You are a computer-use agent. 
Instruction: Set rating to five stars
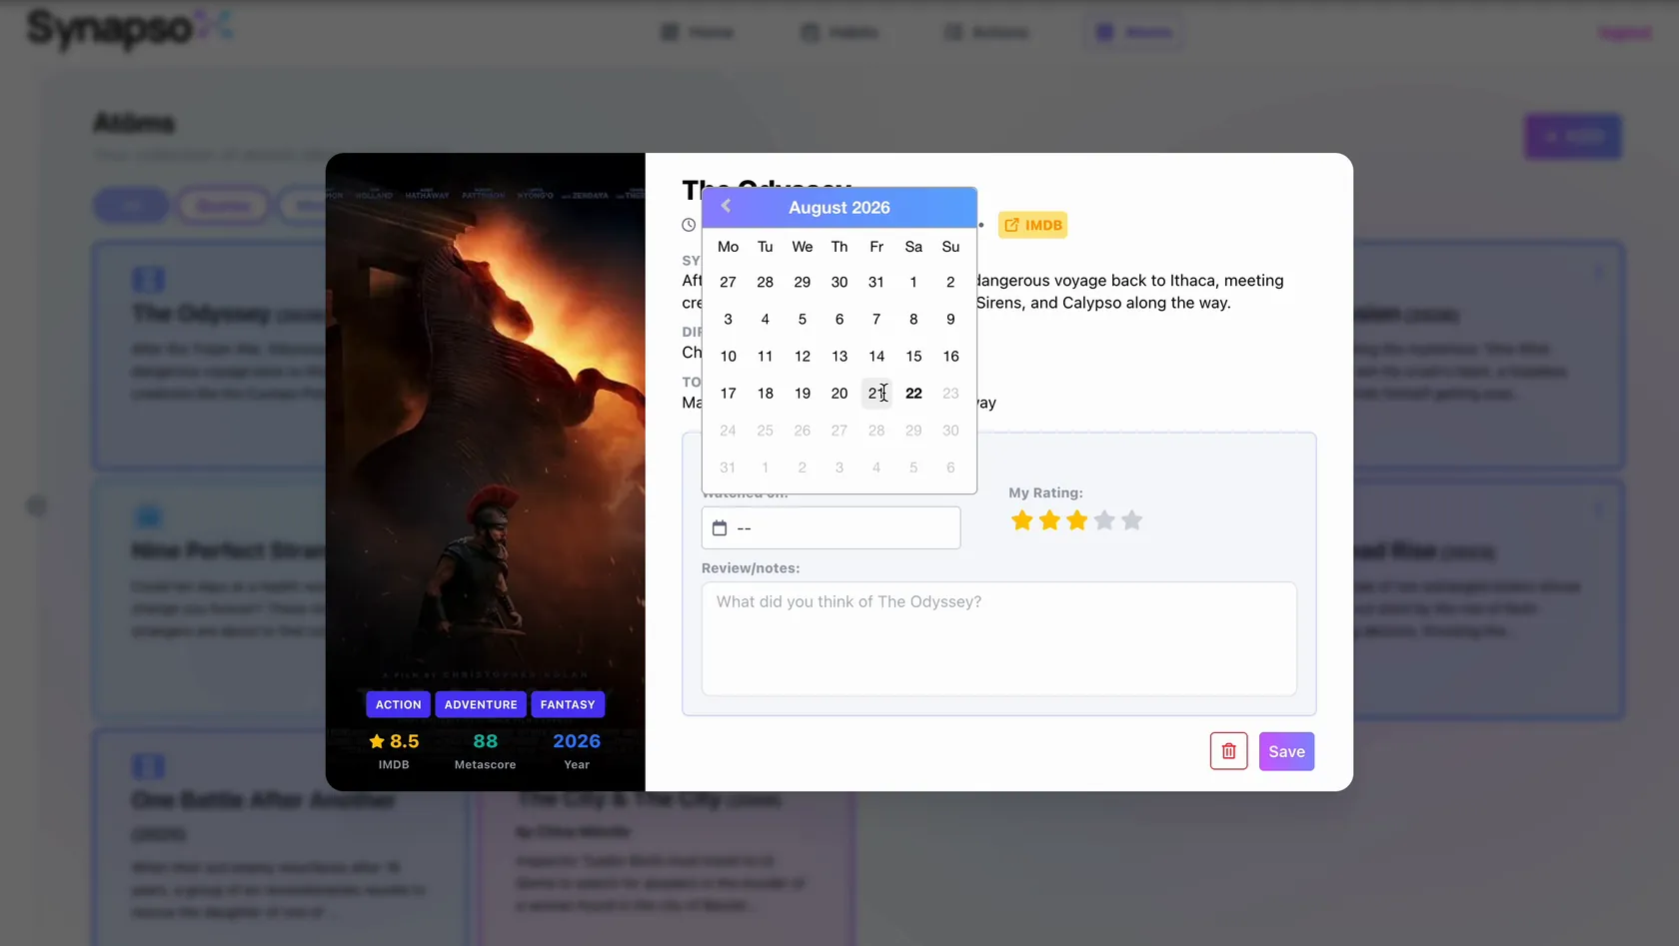[x=1131, y=520]
